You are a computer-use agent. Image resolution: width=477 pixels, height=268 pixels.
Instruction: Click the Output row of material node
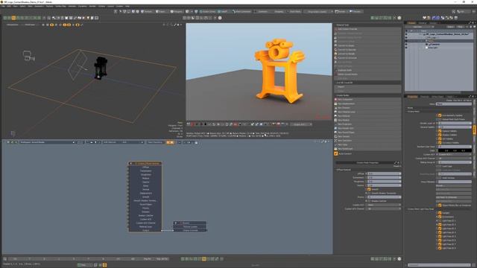tap(145, 230)
